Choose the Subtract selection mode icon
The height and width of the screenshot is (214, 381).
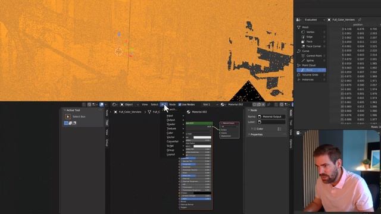[74, 123]
